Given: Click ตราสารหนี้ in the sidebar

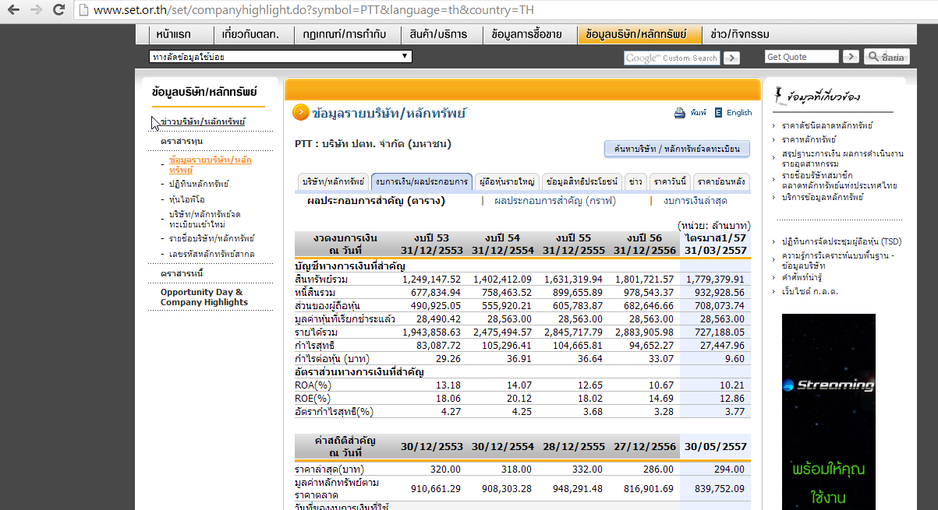Looking at the screenshot, I should click(x=182, y=273).
